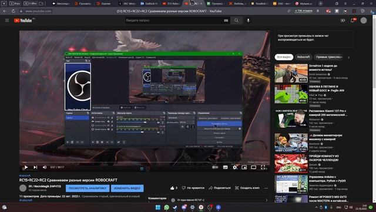This screenshot has height=212, width=376.
Task: Switch to the Музыка browser tab
Action: tap(304, 4)
